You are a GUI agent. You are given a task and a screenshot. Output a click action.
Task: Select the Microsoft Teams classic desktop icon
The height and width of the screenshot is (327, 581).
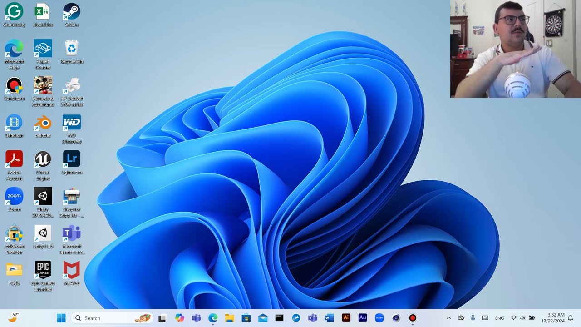coord(72,239)
